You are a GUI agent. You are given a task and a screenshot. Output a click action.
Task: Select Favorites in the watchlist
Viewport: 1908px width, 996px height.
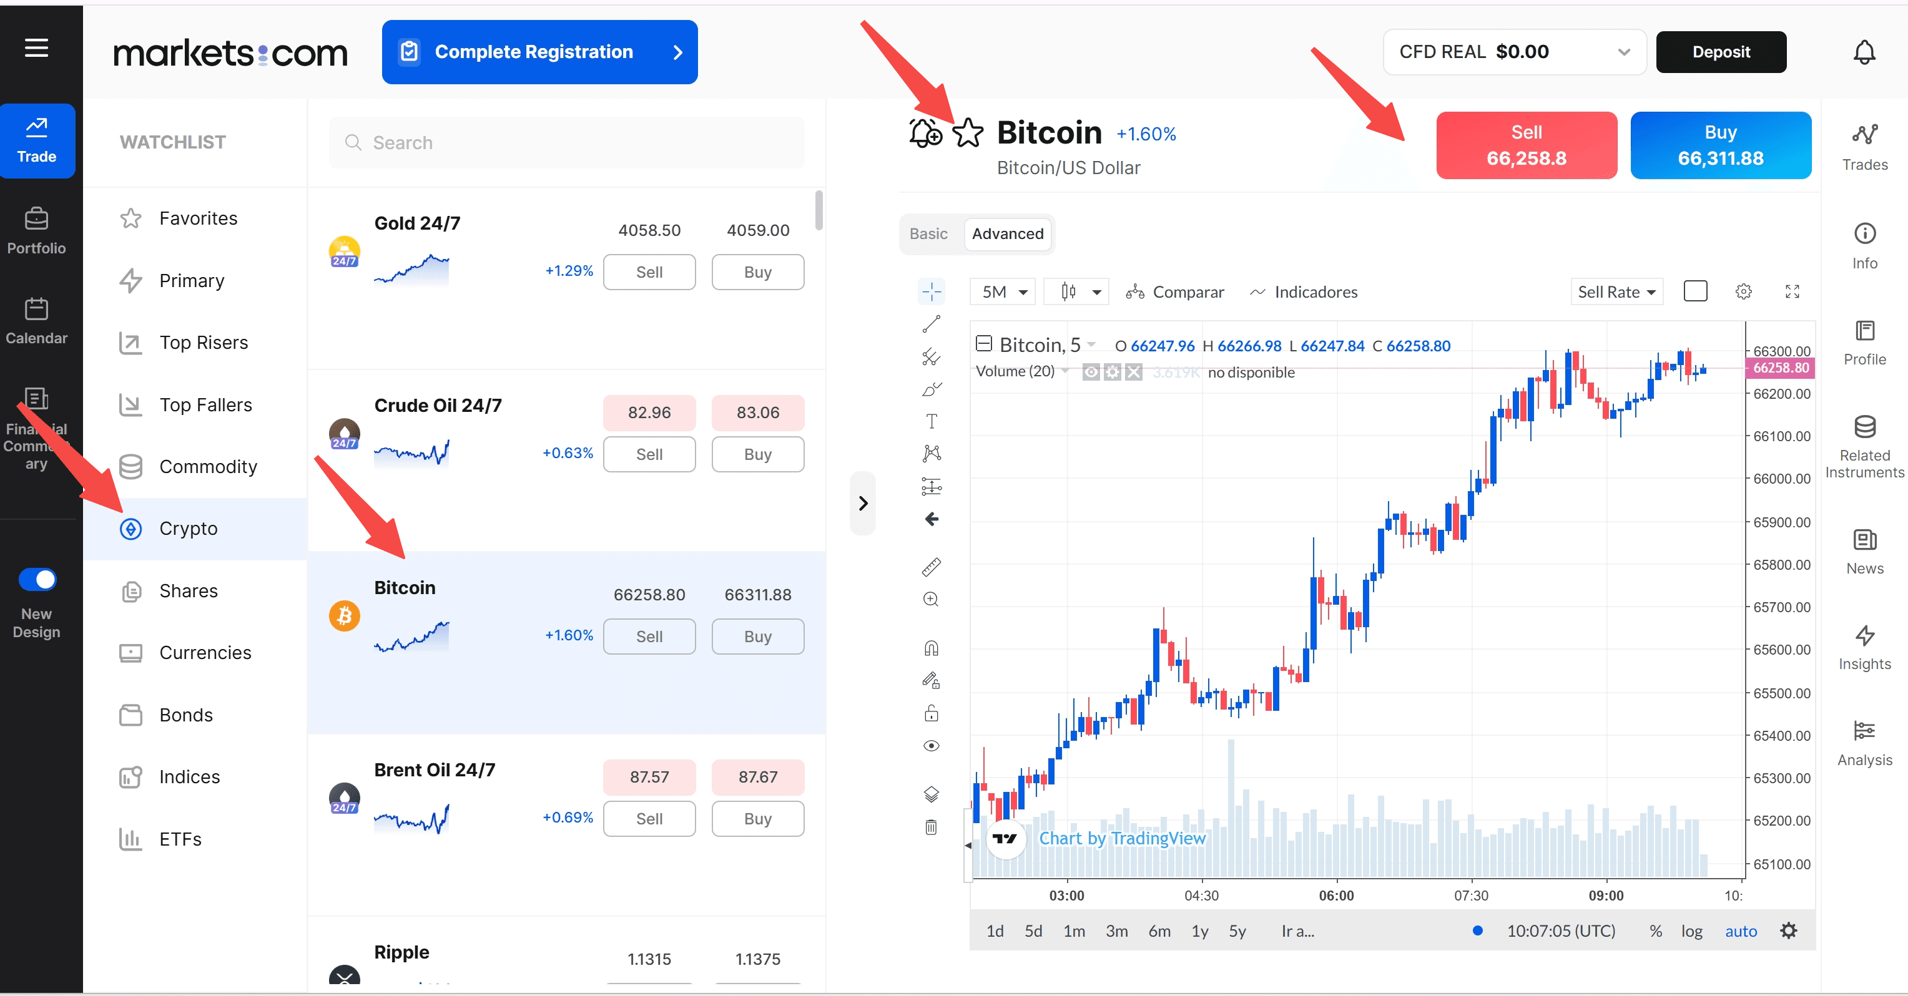[195, 218]
